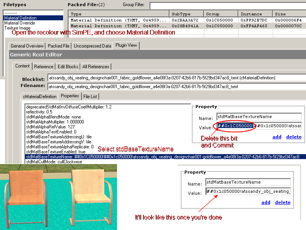
Task: Switch to the cMaterialDefinition tab
Action: pos(40,97)
